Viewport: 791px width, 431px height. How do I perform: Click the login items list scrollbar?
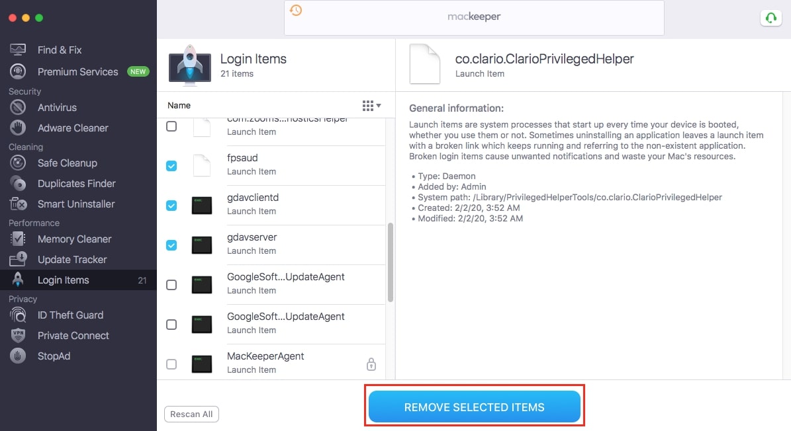tap(391, 262)
